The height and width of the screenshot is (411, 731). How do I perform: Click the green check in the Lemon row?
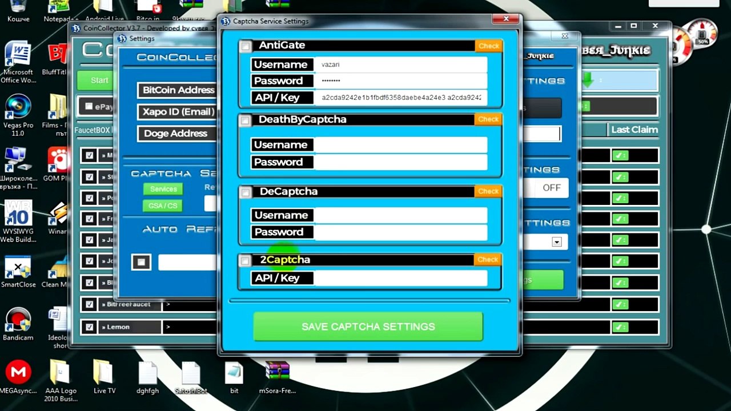pyautogui.click(x=620, y=327)
